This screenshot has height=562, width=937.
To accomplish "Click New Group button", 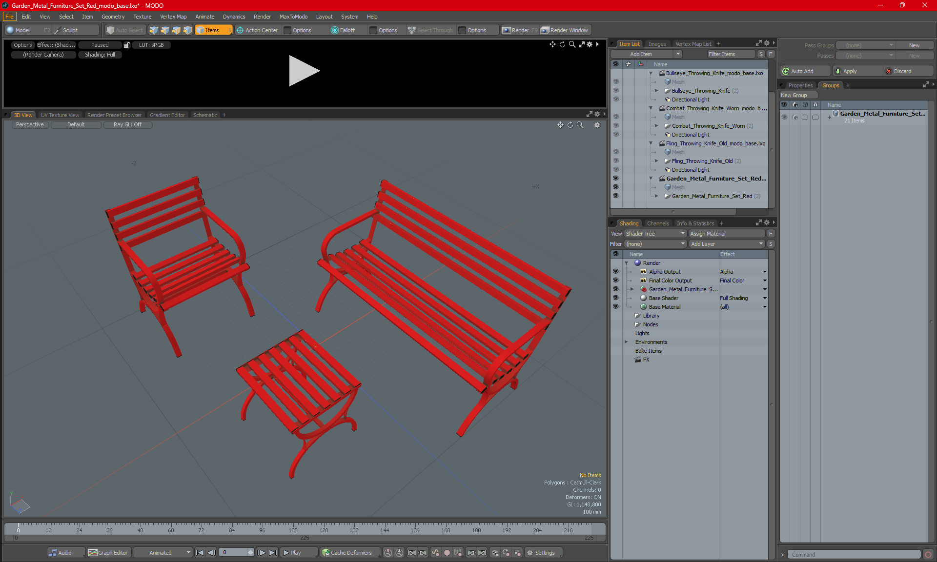I will (x=798, y=95).
